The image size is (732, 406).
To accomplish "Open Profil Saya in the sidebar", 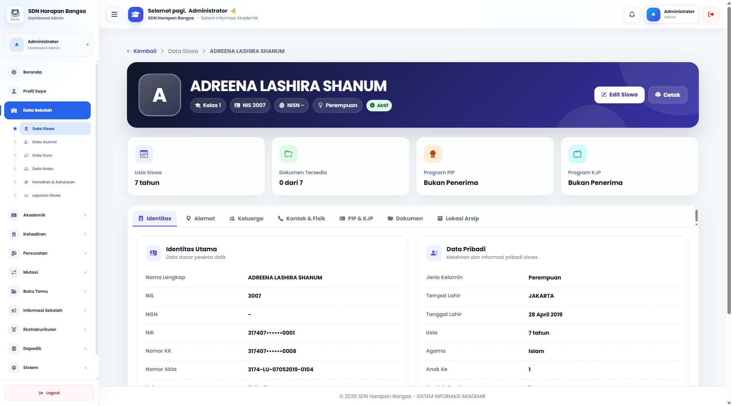I will [x=47, y=91].
